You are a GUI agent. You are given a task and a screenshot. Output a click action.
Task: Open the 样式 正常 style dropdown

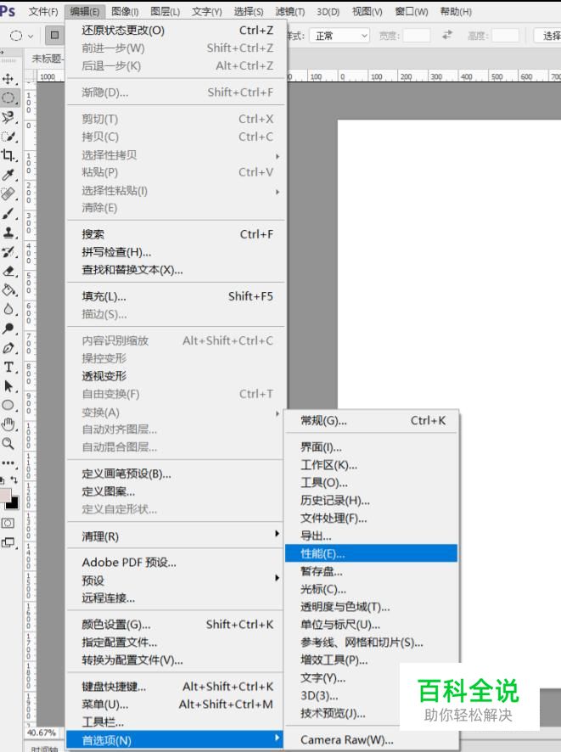(339, 36)
